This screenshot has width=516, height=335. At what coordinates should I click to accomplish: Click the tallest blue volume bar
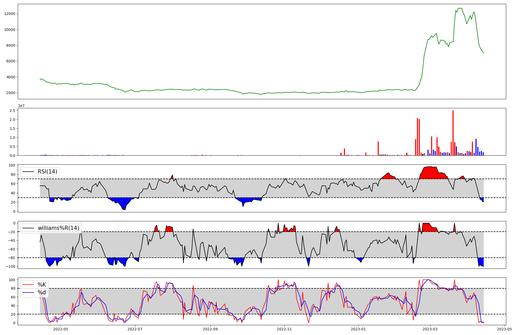[476, 147]
